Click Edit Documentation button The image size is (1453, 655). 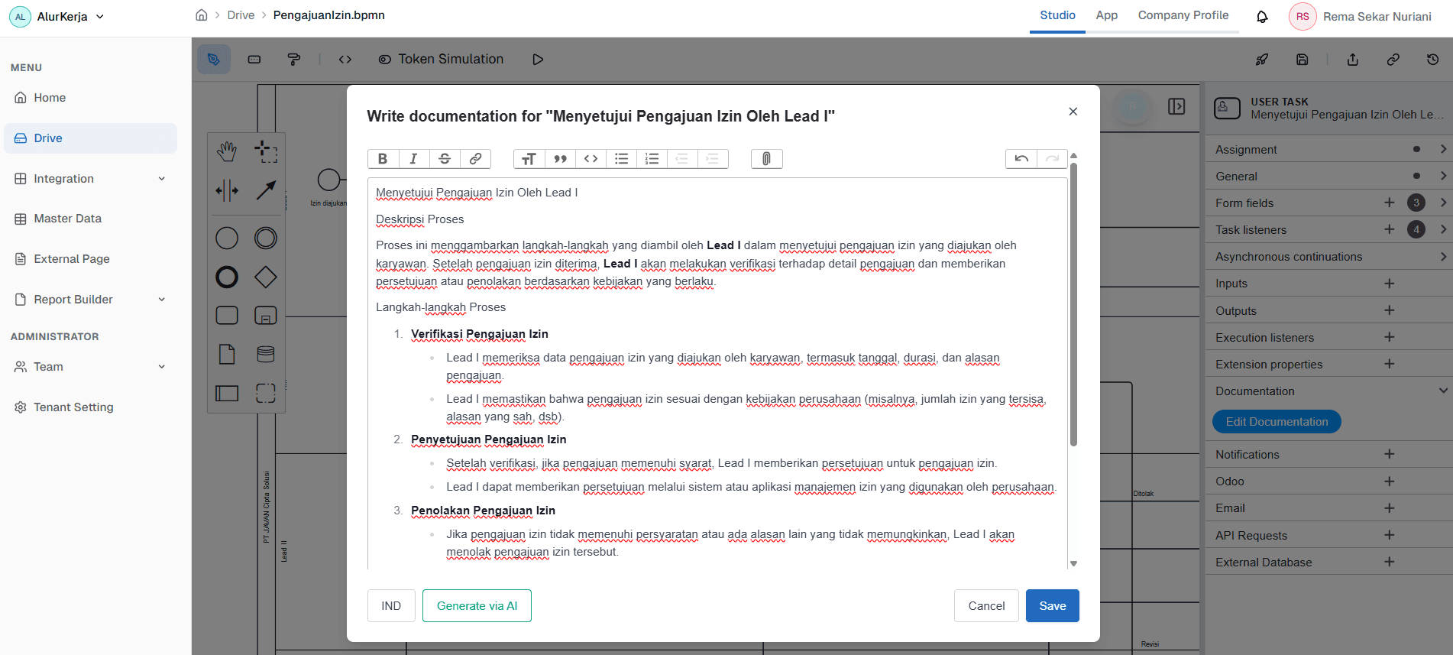1277,421
